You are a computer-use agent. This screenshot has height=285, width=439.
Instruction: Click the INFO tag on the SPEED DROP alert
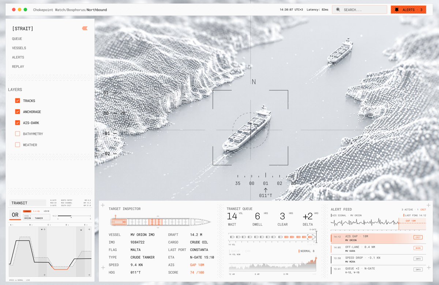coord(417,259)
